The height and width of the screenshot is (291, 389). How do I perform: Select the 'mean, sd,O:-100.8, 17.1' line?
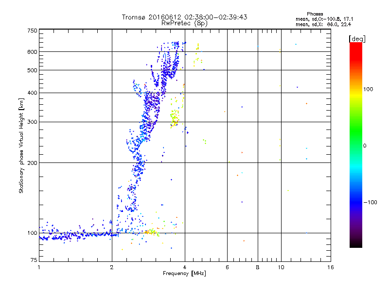pyautogui.click(x=324, y=19)
